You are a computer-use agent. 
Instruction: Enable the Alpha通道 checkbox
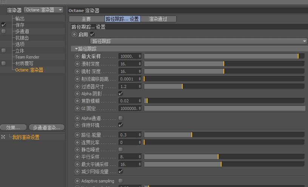point(121,118)
